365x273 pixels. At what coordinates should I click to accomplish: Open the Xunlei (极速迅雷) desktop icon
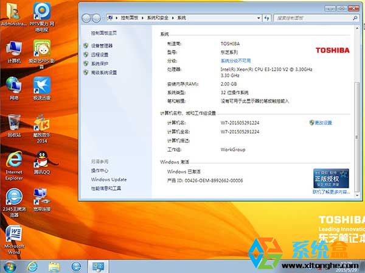[x=42, y=88]
